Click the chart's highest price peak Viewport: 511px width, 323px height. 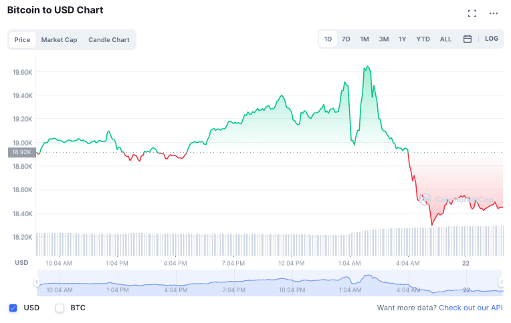coord(368,66)
